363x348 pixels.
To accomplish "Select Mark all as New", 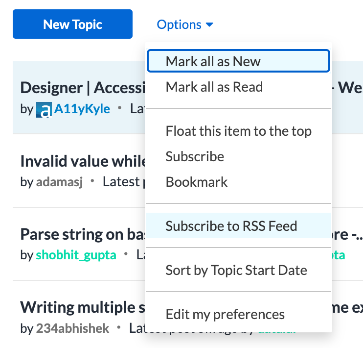I will point(213,61).
